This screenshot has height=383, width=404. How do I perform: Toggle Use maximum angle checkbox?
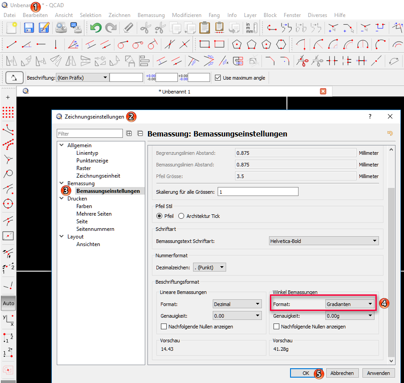click(218, 78)
